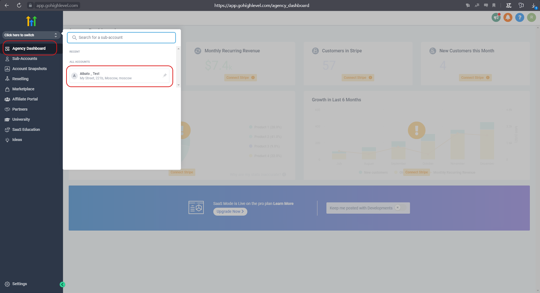Open the announcements megaphone icon
Viewport: 540px width, 293px height.
click(x=496, y=17)
